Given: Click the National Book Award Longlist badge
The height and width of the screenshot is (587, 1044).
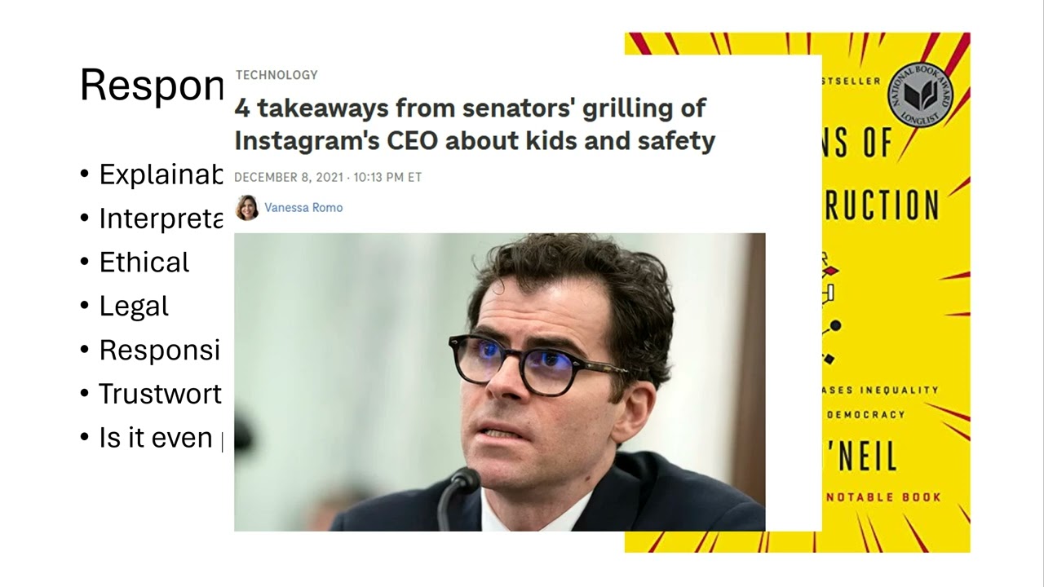Looking at the screenshot, I should 920,95.
